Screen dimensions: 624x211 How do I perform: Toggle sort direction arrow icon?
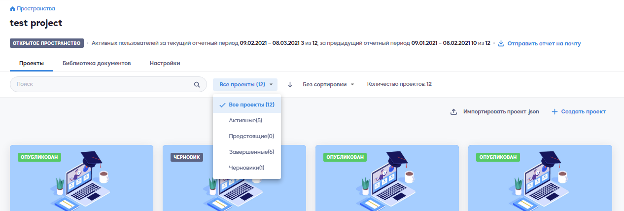(290, 84)
